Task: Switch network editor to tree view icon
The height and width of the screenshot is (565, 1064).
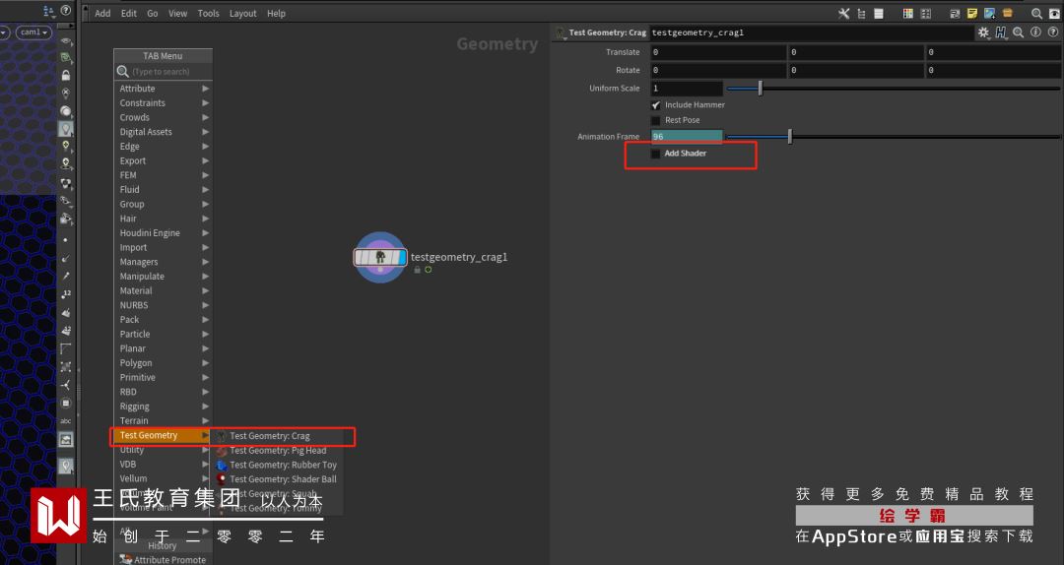Action: click(x=861, y=13)
